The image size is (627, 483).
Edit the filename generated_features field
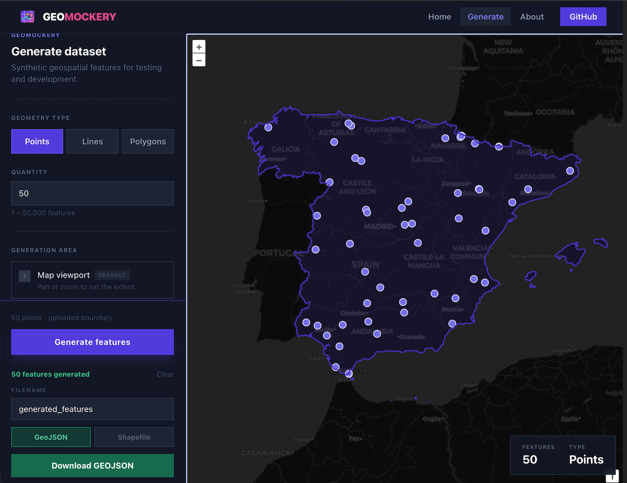(92, 409)
